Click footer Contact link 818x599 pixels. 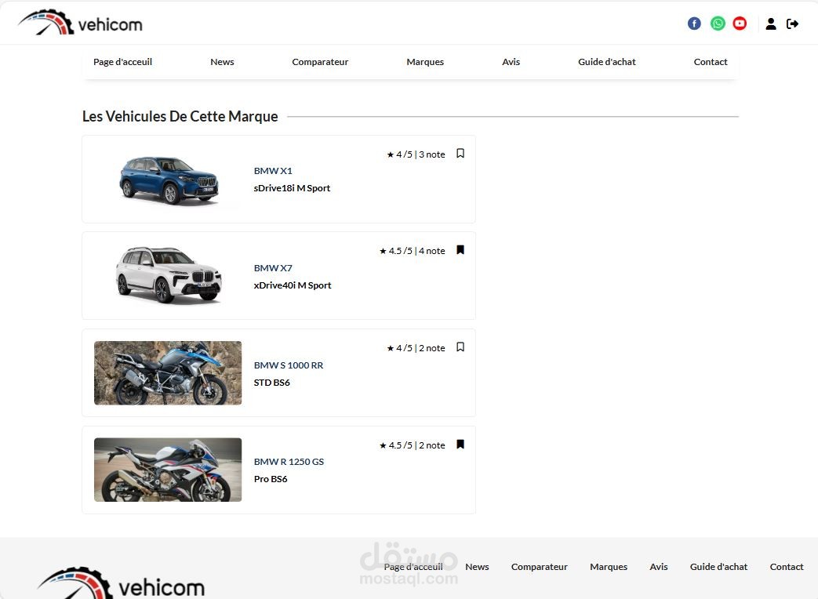tap(786, 567)
